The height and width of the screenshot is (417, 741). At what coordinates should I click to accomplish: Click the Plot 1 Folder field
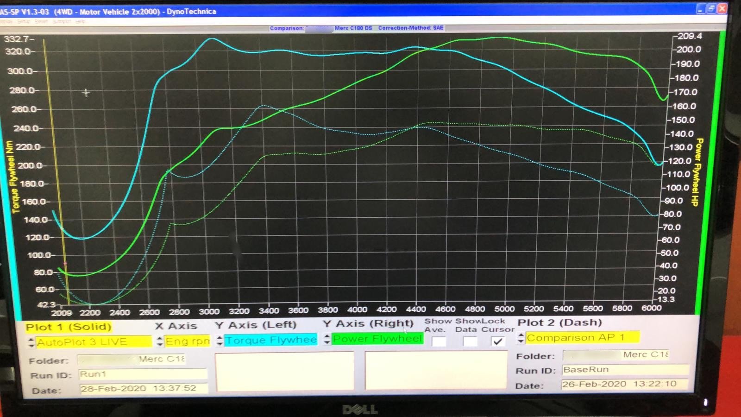pos(132,360)
